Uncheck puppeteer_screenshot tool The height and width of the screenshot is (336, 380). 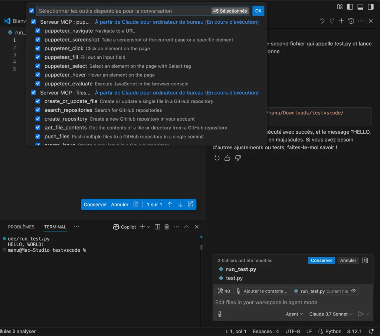(38, 39)
